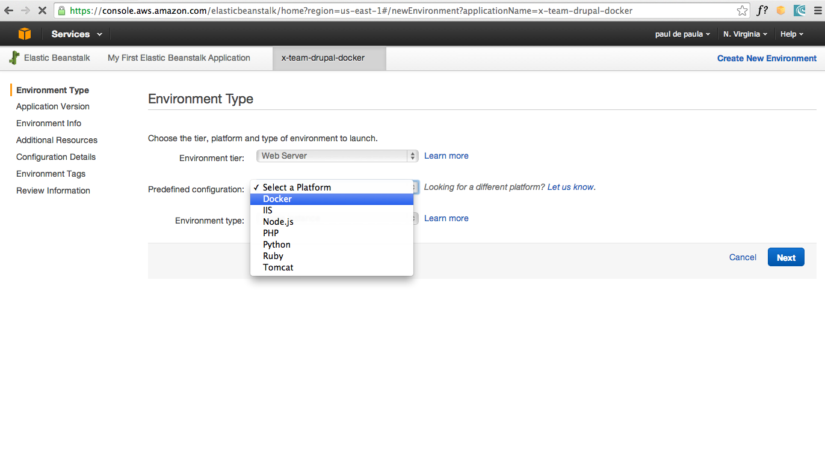Bookmark the page with the star icon

pos(743,10)
